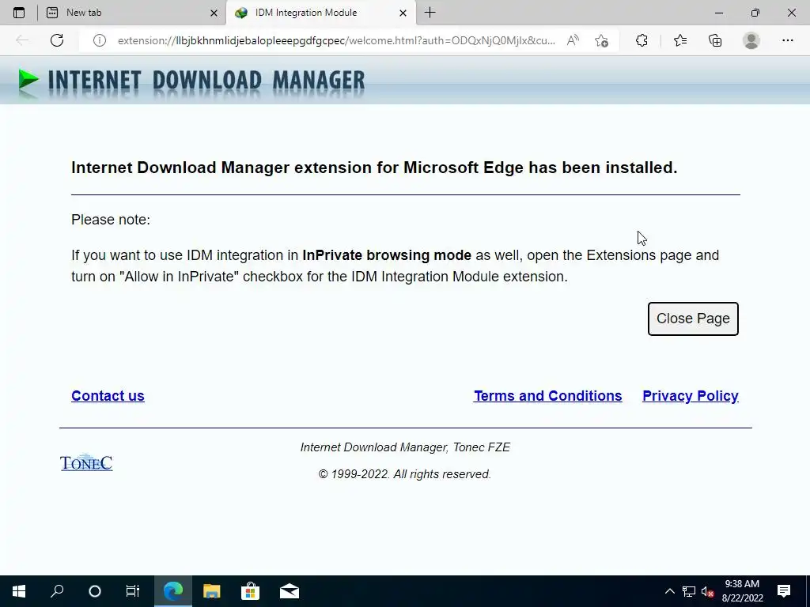The image size is (810, 607).
Task: Click the extension URL address bar
Action: tap(336, 40)
